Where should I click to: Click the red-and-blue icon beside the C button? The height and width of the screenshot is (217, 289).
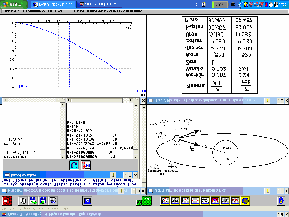(x=86, y=165)
